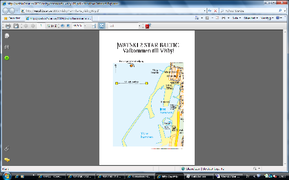
Task: Toggle fit-to-page view button
Action: coord(101,26)
